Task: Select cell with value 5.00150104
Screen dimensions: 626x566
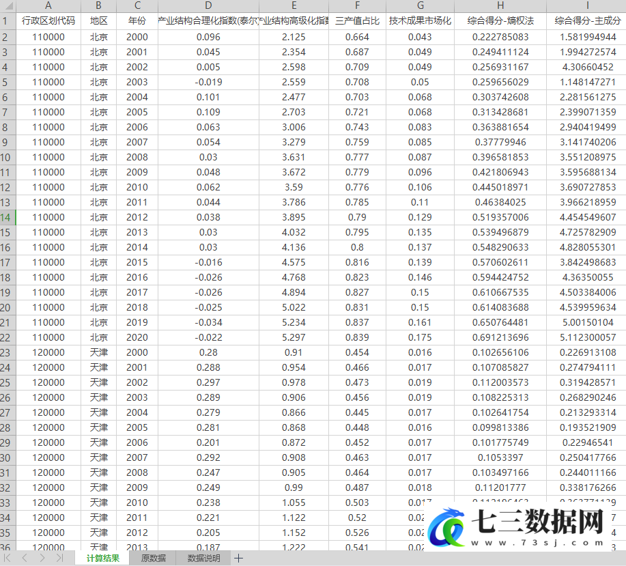Action: [x=587, y=322]
